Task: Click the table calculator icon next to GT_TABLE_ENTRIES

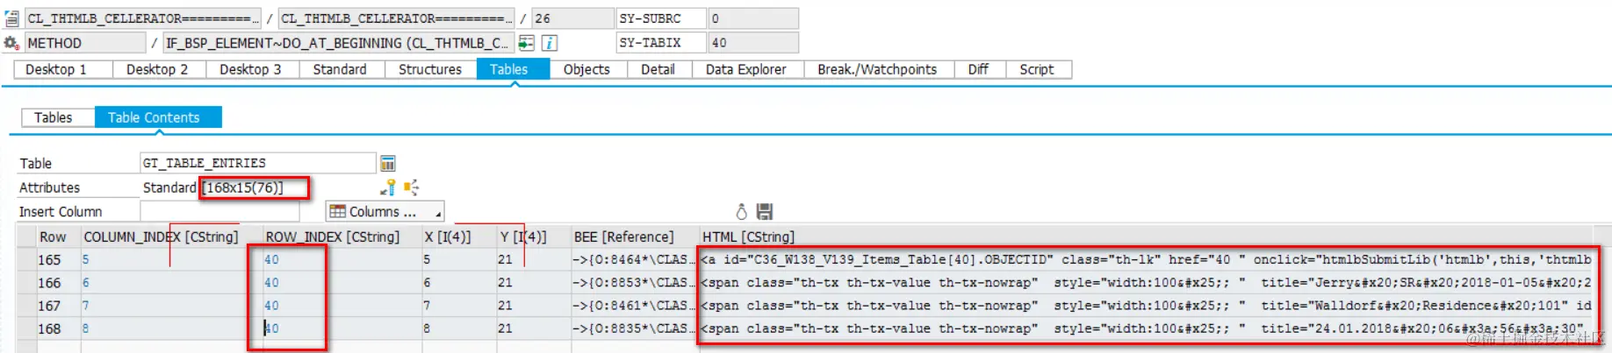Action: point(387,163)
